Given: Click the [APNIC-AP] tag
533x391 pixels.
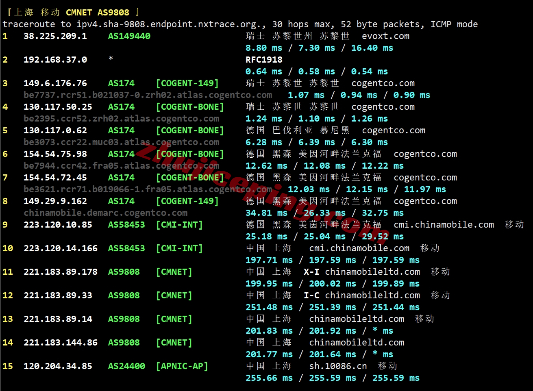Looking at the screenshot, I should 182,366.
